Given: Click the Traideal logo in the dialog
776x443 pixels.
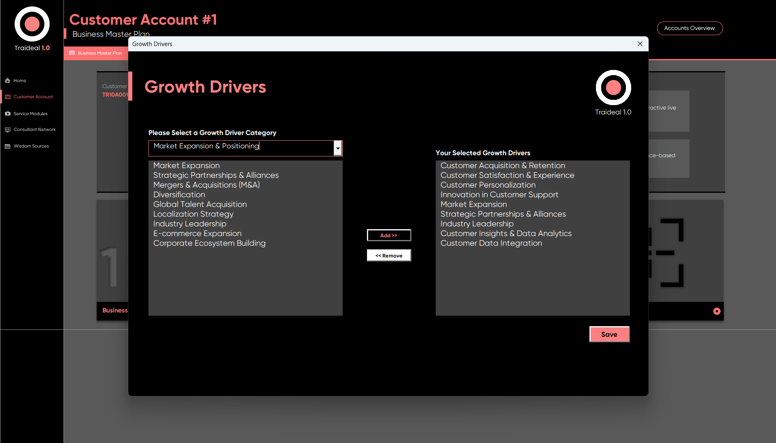Looking at the screenshot, I should click(x=613, y=88).
